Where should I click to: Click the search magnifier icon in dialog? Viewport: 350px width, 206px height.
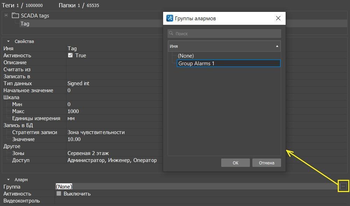click(171, 34)
